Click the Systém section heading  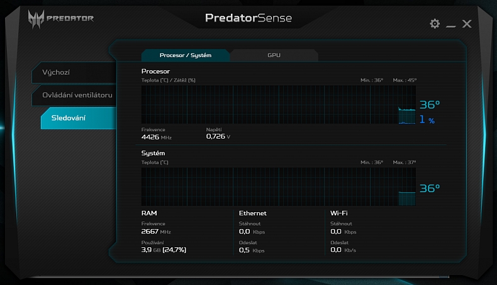tap(153, 153)
